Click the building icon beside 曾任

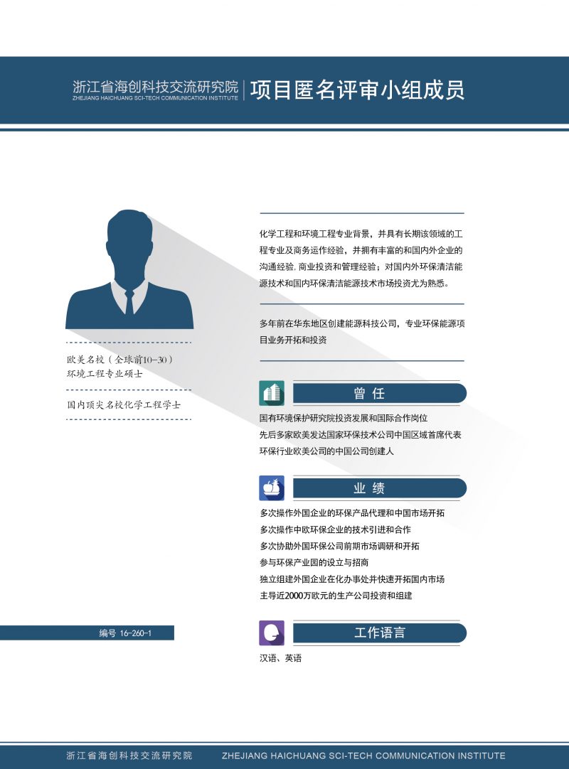point(271,393)
